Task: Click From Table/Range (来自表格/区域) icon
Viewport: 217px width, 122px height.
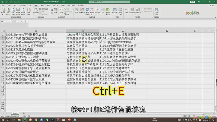Action: pos(18,10)
